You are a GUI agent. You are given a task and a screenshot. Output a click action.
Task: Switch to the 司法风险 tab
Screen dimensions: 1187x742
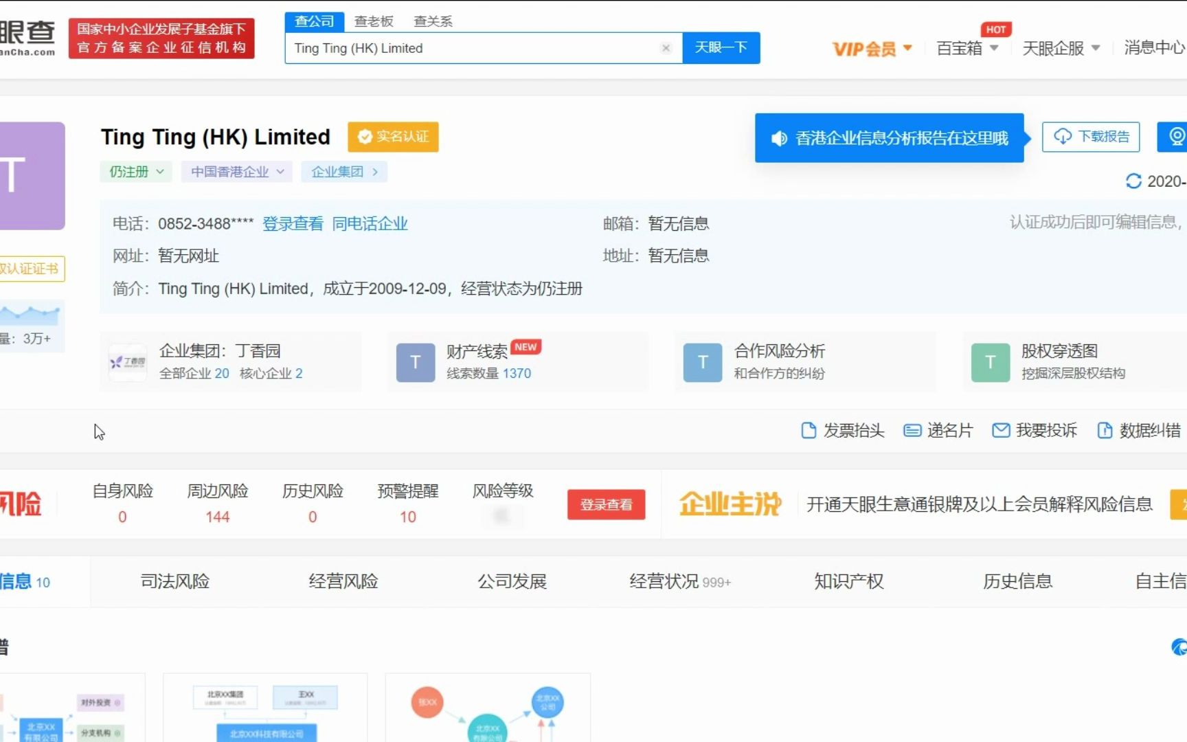point(175,582)
